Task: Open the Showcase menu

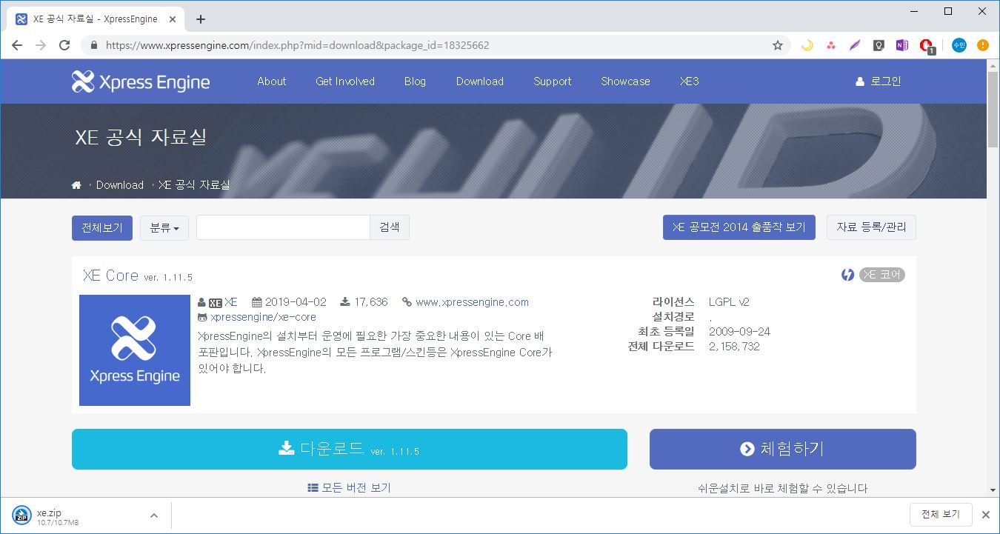Action: (625, 81)
